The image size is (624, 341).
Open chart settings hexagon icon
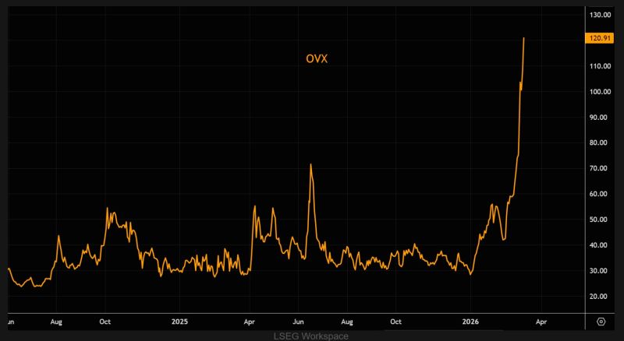(601, 321)
